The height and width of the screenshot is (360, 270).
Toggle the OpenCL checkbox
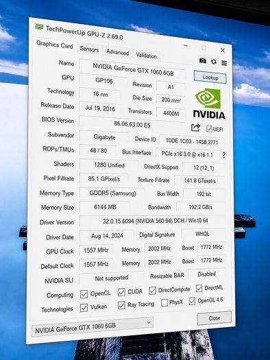84,294
